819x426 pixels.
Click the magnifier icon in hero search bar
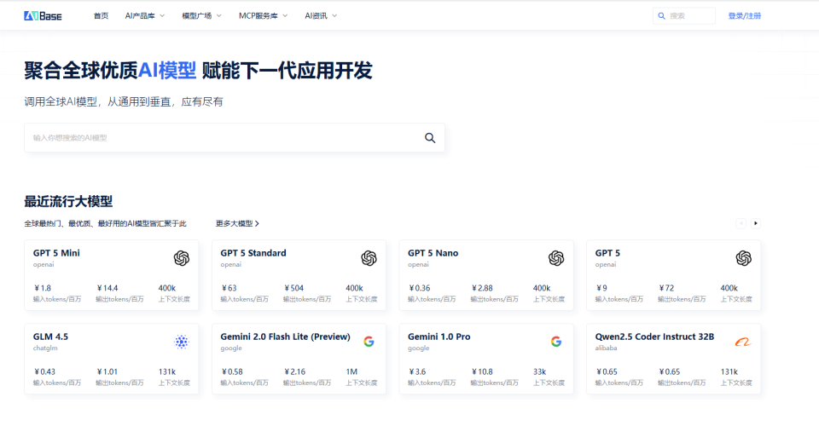tap(430, 138)
